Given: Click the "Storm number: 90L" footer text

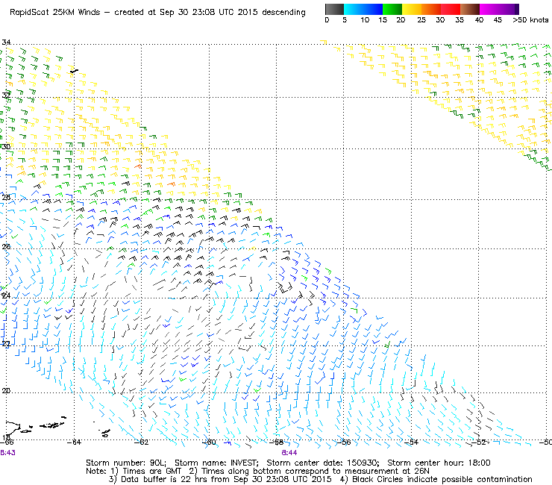Looking at the screenshot, I should [x=127, y=463].
